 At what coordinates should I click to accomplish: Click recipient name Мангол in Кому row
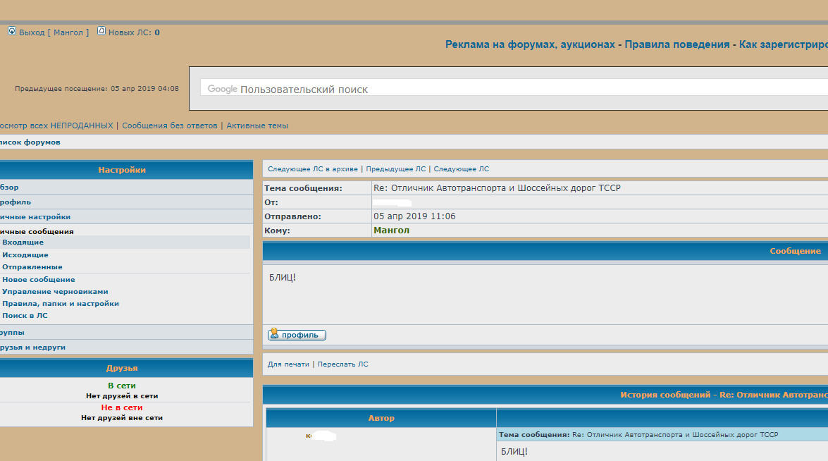click(391, 230)
